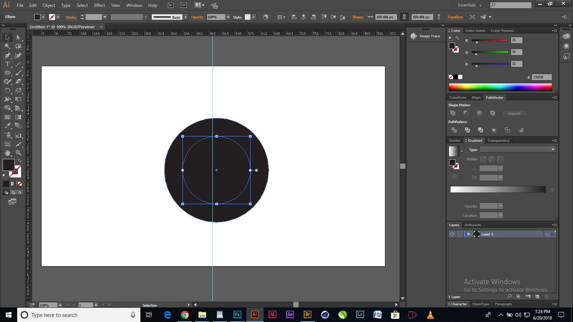Click the Image Trace button
The height and width of the screenshot is (322, 573).
click(425, 36)
